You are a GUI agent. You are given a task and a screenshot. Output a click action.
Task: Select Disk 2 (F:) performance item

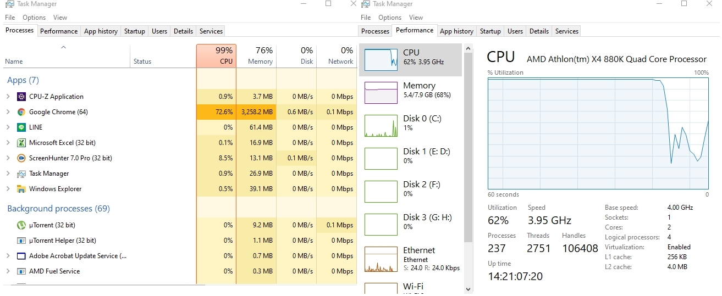tap(411, 191)
